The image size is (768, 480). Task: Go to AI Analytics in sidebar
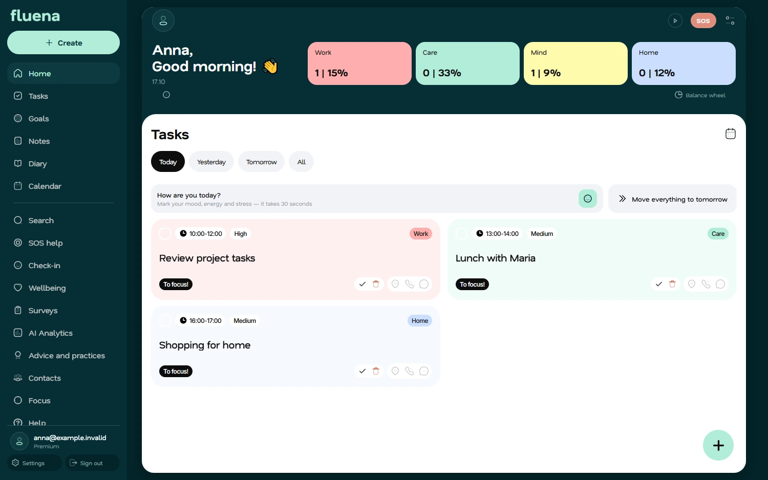pos(63,333)
